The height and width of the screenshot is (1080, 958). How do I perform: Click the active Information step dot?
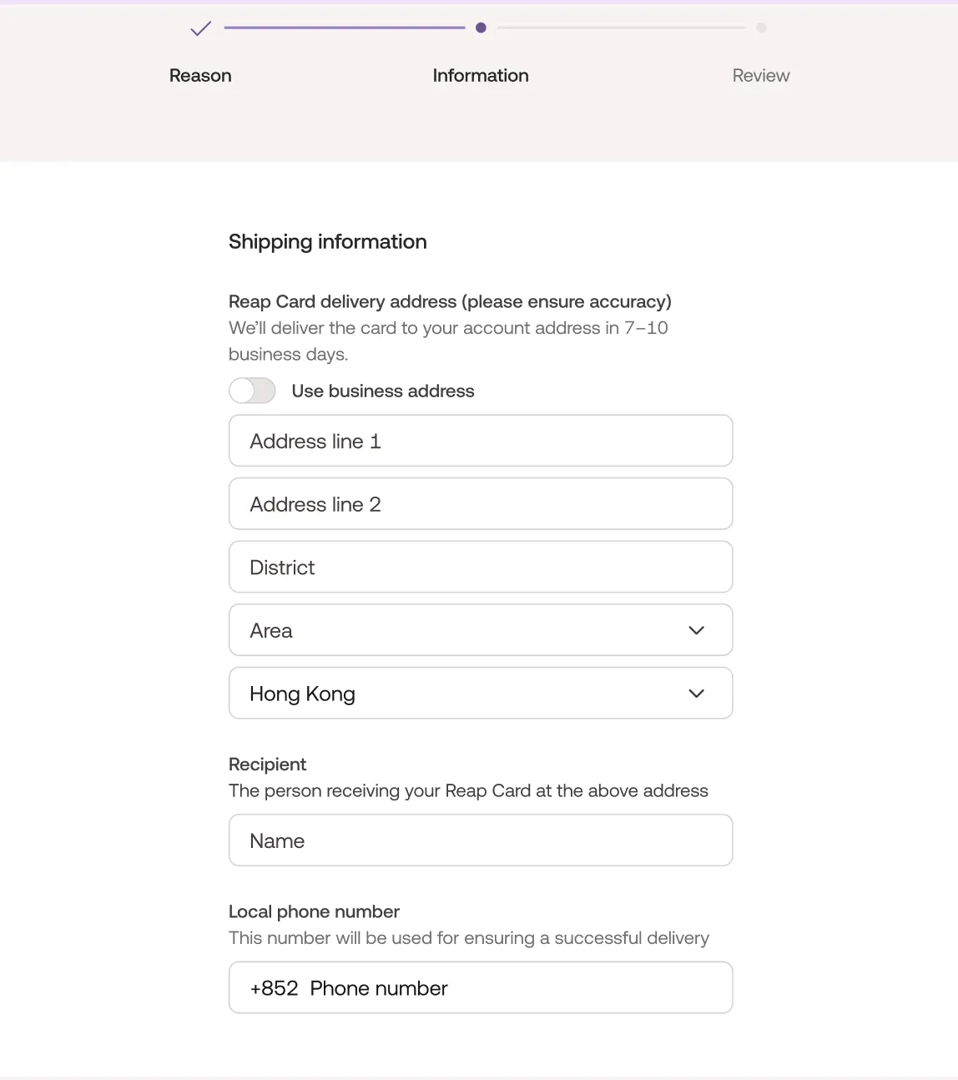click(481, 28)
